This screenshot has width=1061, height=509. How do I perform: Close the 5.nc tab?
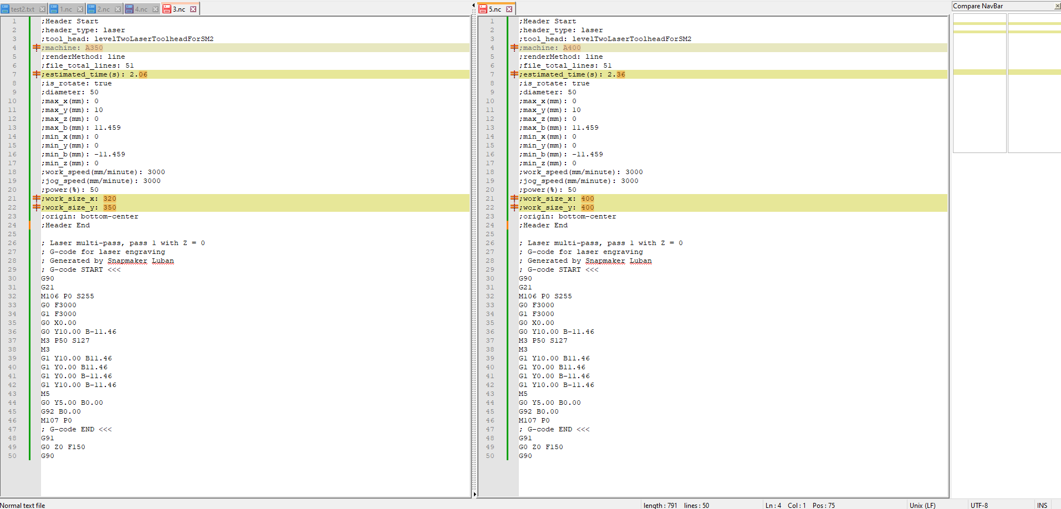pos(509,9)
